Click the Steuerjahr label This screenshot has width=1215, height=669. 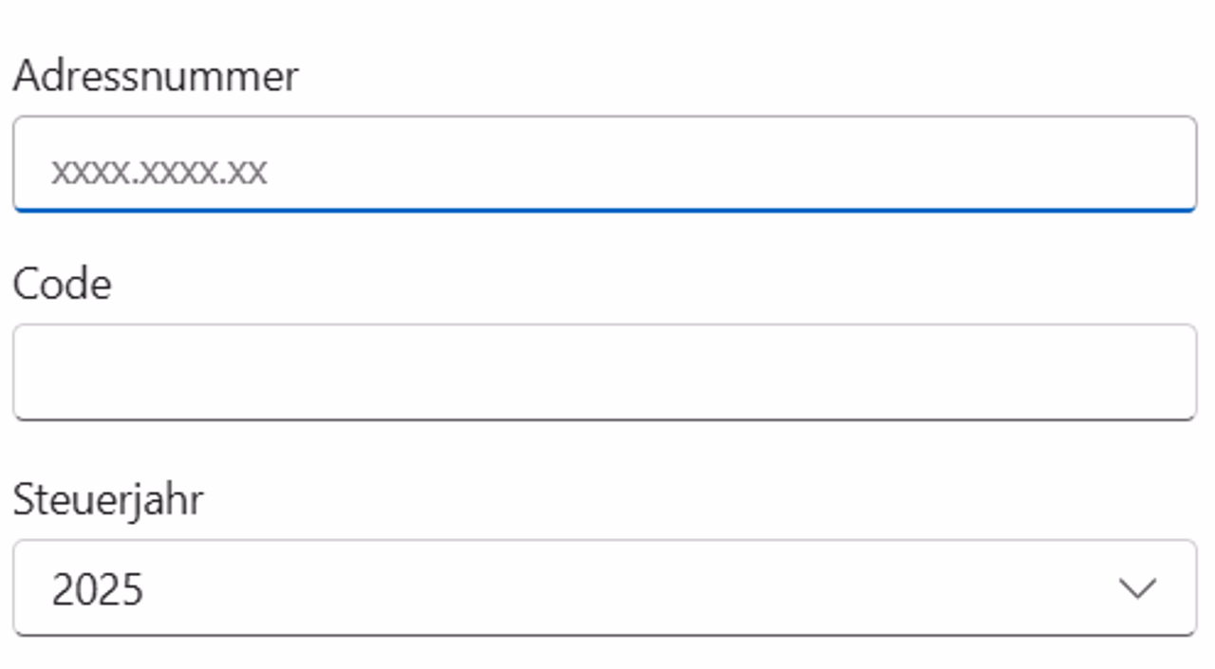108,499
